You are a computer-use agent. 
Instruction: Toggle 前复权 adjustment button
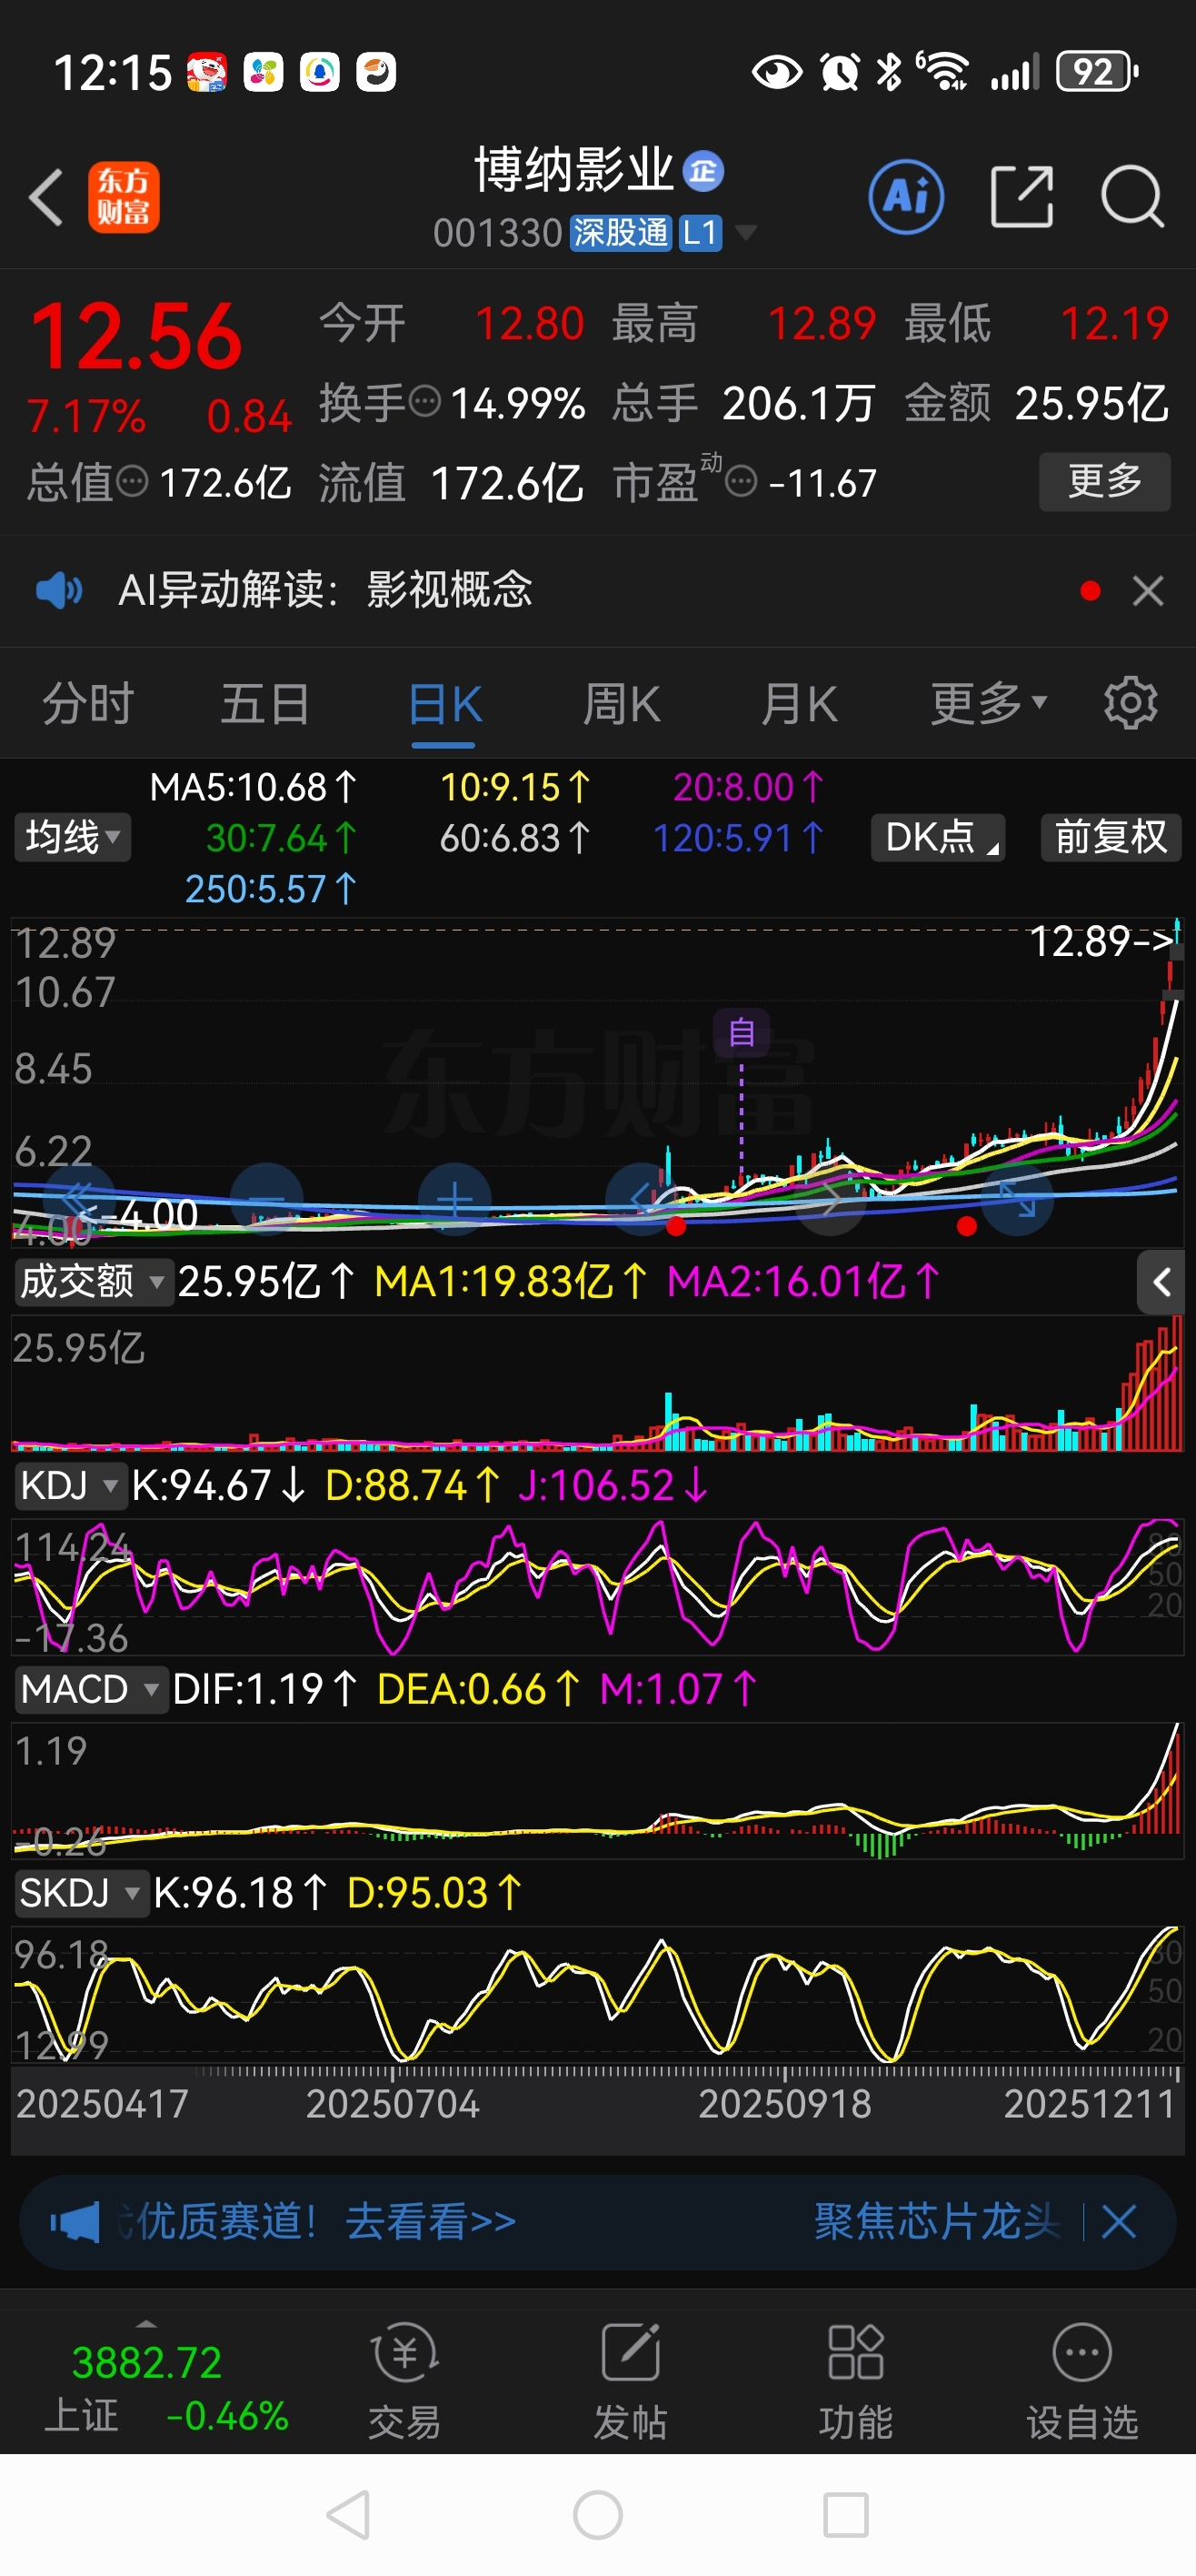pyautogui.click(x=1111, y=837)
